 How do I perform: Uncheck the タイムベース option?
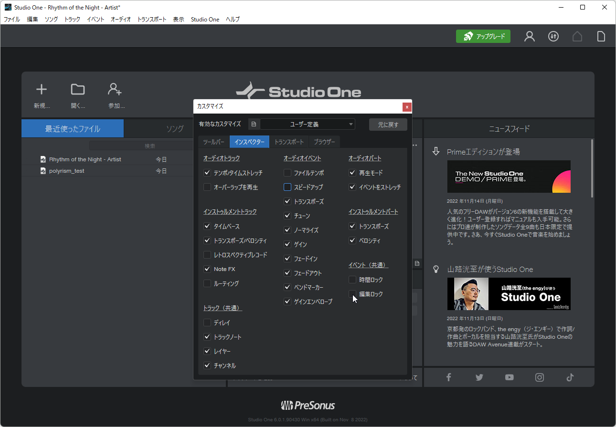207,226
